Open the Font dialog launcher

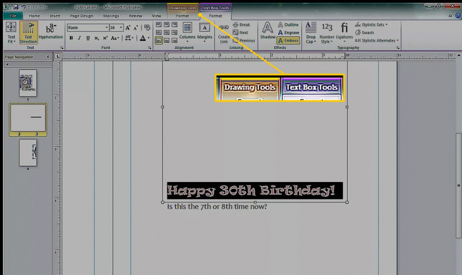(x=150, y=48)
